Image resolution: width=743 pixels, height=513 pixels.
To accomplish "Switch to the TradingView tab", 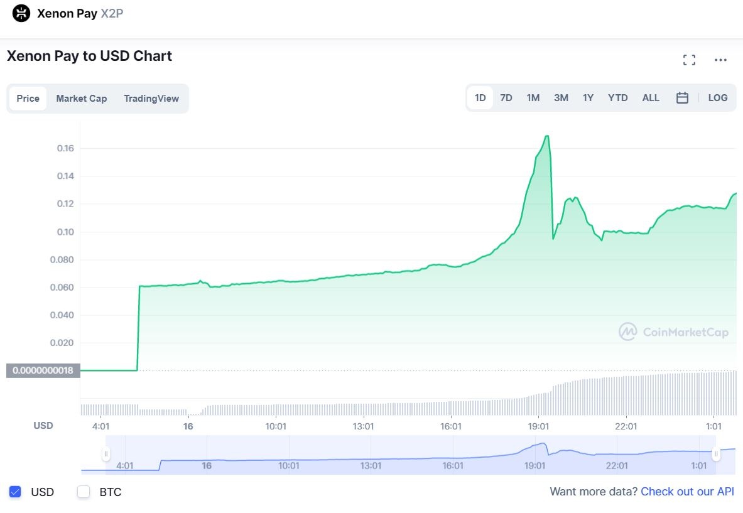I will tap(151, 99).
